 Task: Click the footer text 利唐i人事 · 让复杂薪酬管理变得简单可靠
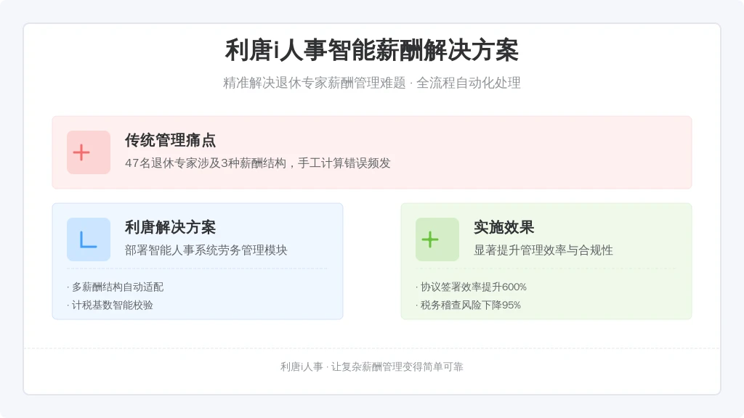372,366
